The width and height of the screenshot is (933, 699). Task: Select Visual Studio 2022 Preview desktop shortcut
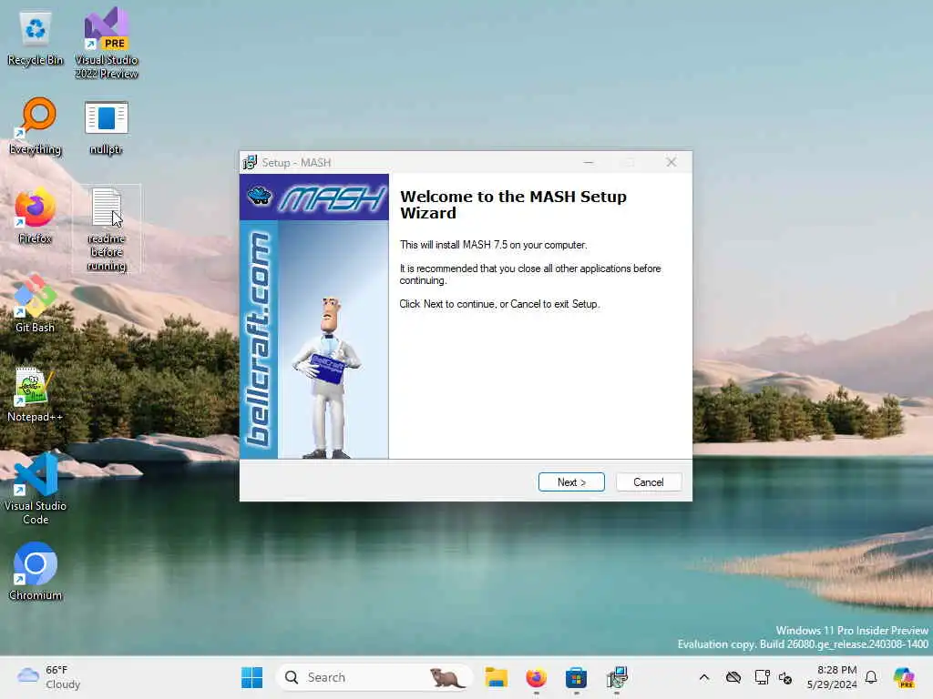tap(106, 44)
